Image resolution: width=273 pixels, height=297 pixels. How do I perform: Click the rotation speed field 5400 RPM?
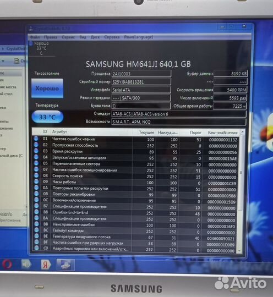point(230,90)
